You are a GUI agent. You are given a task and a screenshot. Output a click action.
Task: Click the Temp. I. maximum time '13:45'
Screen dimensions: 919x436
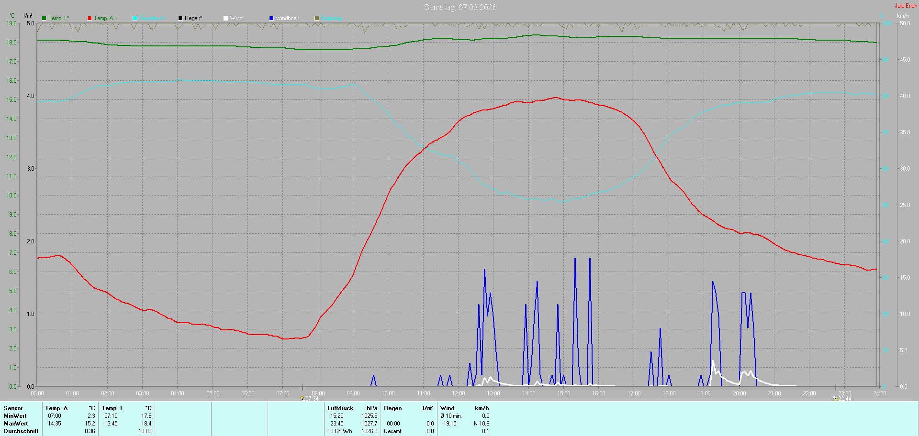point(111,424)
